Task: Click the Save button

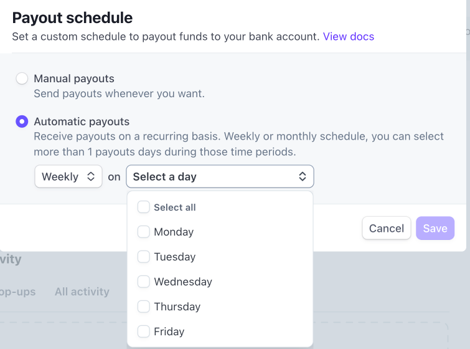Action: pos(435,228)
